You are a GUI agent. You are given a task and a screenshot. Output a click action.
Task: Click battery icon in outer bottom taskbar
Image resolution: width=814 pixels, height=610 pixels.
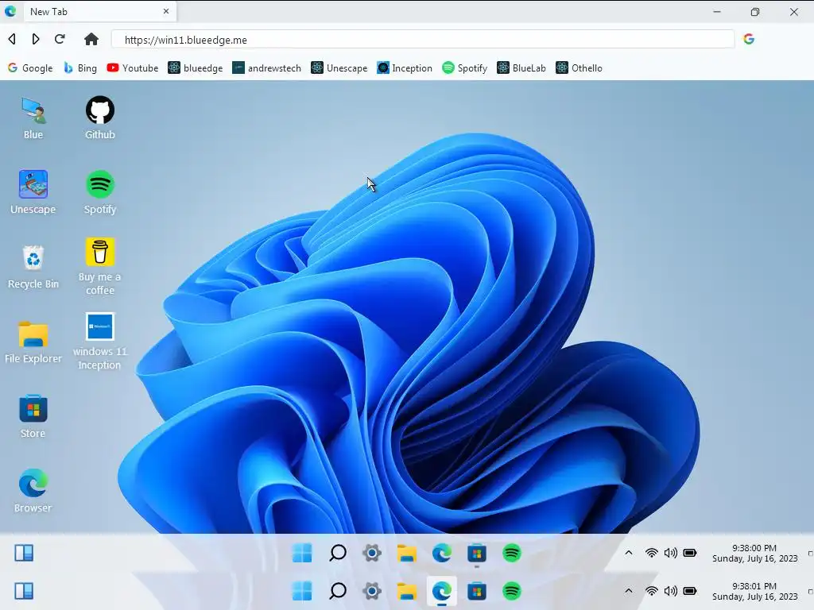(690, 591)
